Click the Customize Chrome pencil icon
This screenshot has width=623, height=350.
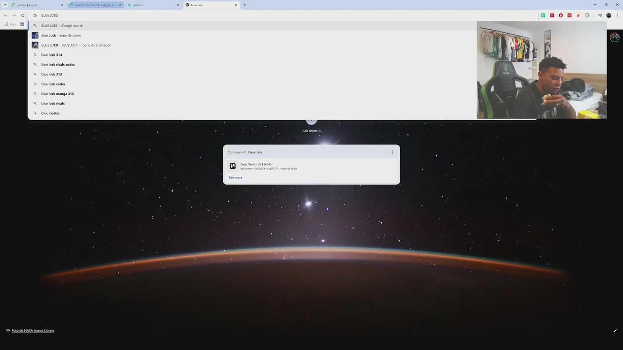coord(615,331)
